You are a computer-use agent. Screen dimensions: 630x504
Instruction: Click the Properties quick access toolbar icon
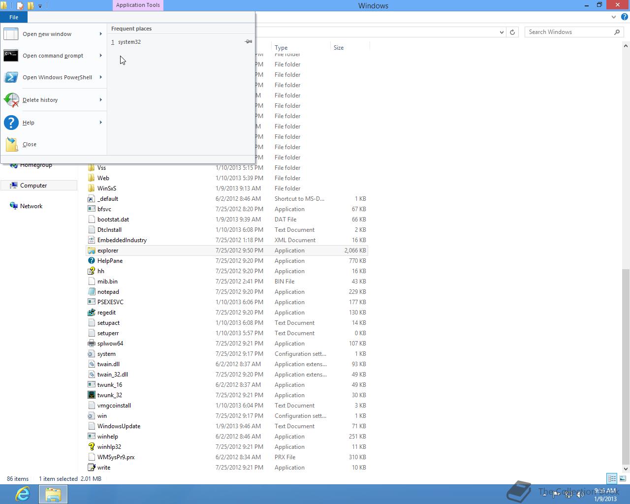point(20,6)
